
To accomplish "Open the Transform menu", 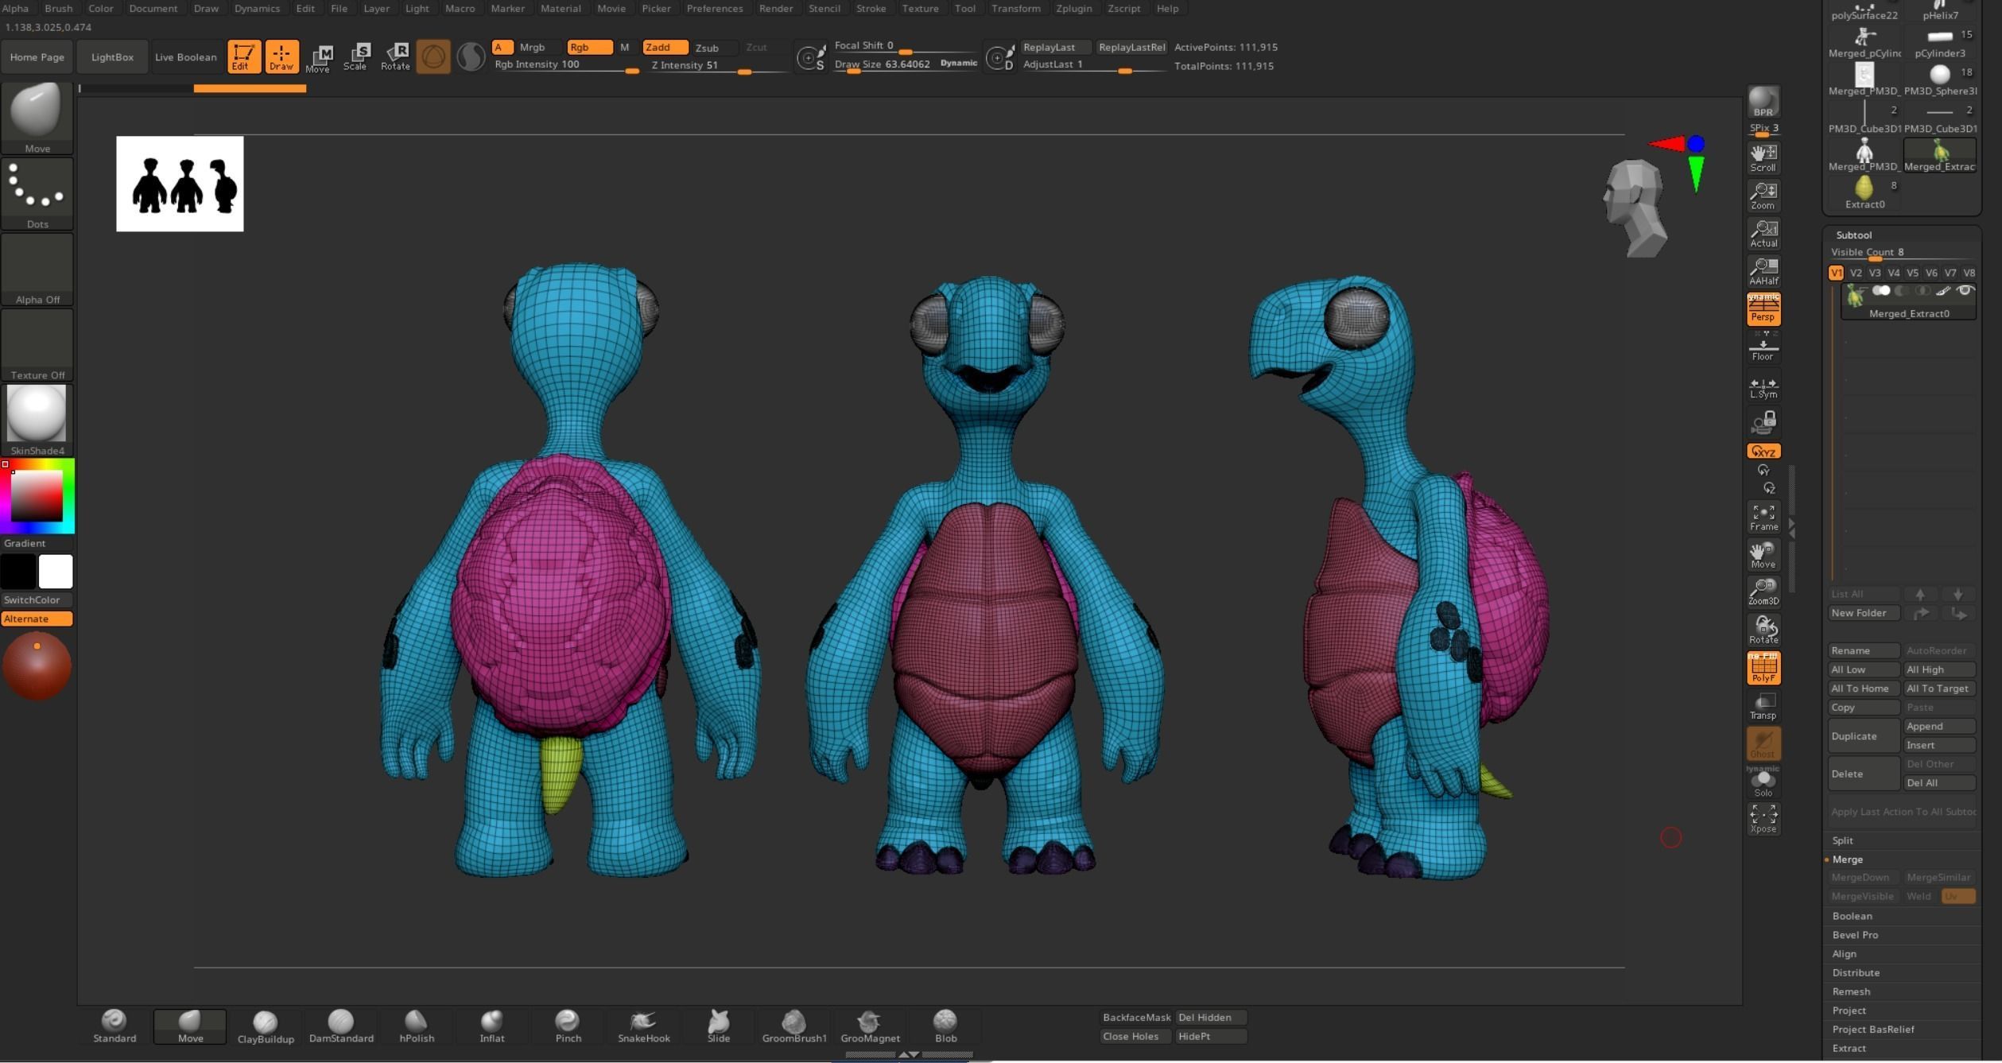I will click(1015, 8).
